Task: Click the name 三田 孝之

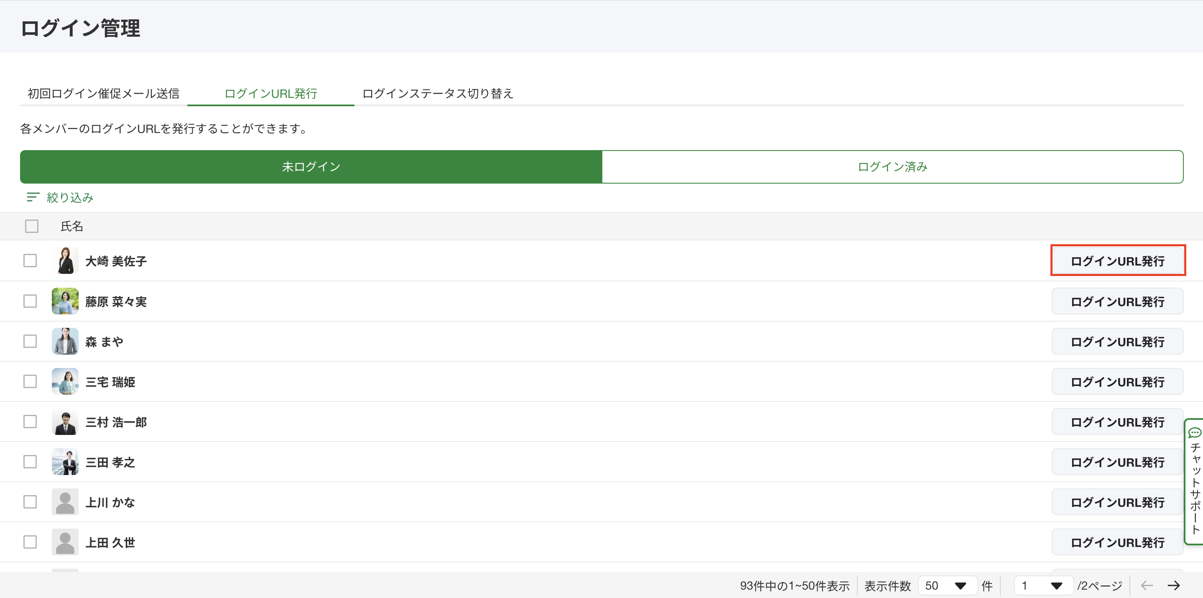Action: [x=110, y=463]
